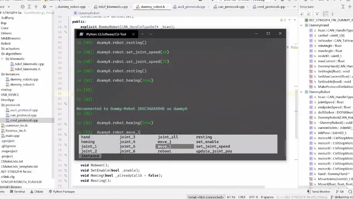Switch to dummy_robot.cpp editor tab
Image resolution: width=353 pixels, height=199 pixels.
click(71, 7)
